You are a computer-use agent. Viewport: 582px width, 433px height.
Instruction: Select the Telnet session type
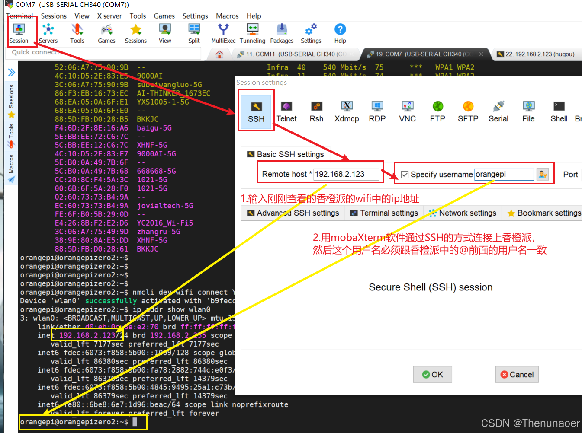[286, 111]
